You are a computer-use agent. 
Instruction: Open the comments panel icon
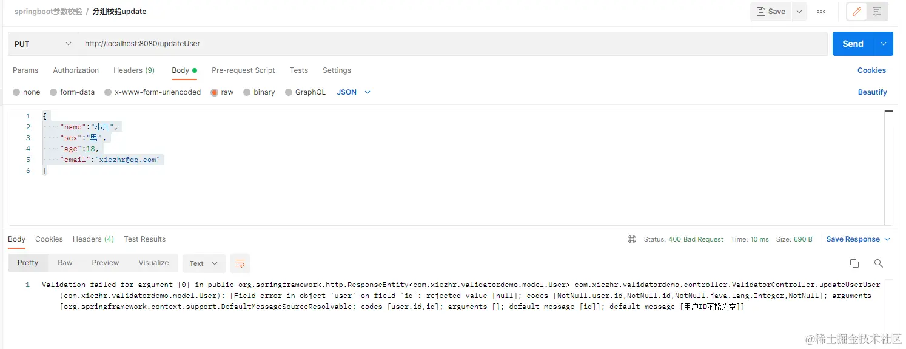pyautogui.click(x=877, y=12)
